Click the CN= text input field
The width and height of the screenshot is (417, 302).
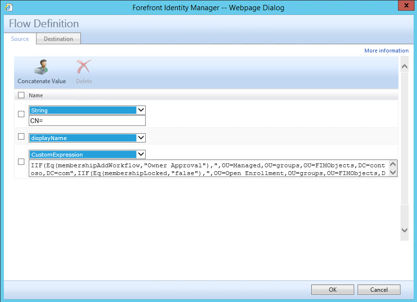pyautogui.click(x=87, y=121)
